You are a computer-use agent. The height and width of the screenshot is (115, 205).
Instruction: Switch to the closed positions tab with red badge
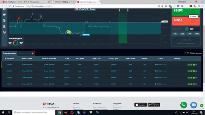point(26,53)
